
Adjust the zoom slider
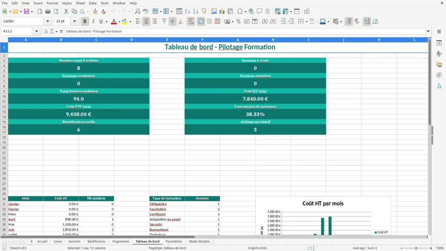(416, 248)
